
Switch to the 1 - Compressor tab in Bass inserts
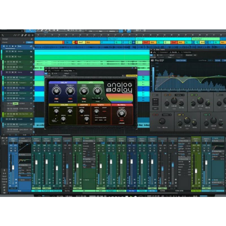coord(163,52)
